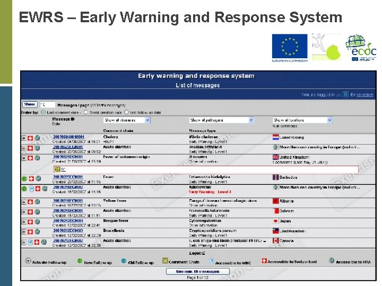Select the 'Event creation date' order option
382x286 pixels.
(85, 112)
